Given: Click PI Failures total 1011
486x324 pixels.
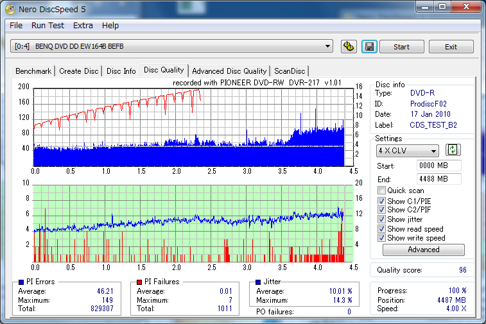Looking at the screenshot, I should click(225, 309).
